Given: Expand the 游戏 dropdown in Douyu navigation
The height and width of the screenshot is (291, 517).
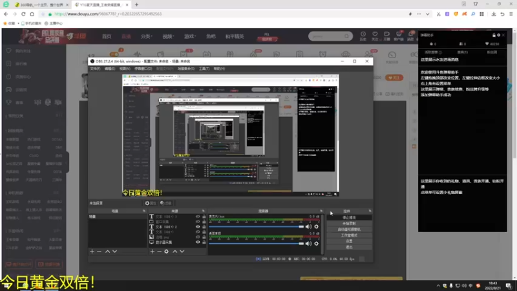Looking at the screenshot, I should [x=189, y=36].
